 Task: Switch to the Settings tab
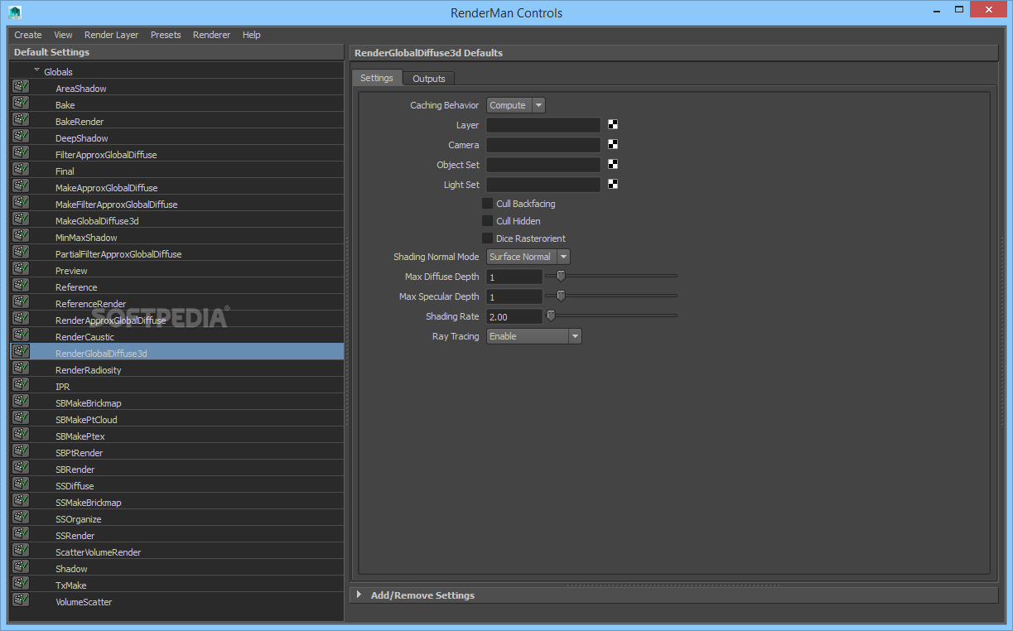[x=377, y=78]
